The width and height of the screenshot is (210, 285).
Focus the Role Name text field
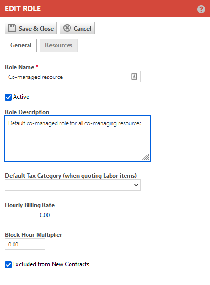[x=73, y=77]
